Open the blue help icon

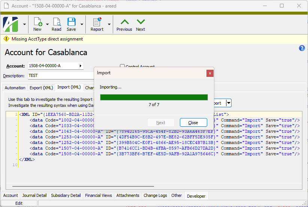point(302,48)
